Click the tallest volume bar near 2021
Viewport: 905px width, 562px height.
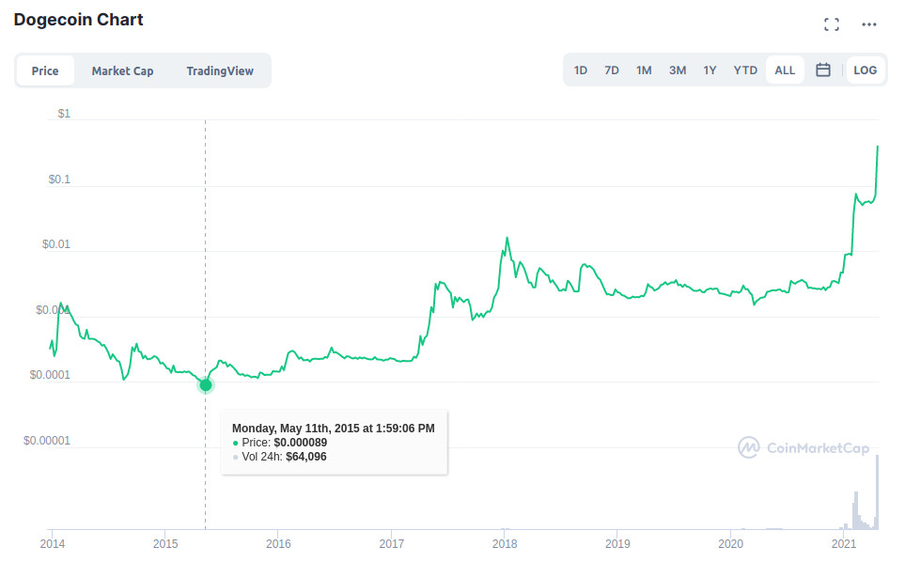click(x=878, y=492)
